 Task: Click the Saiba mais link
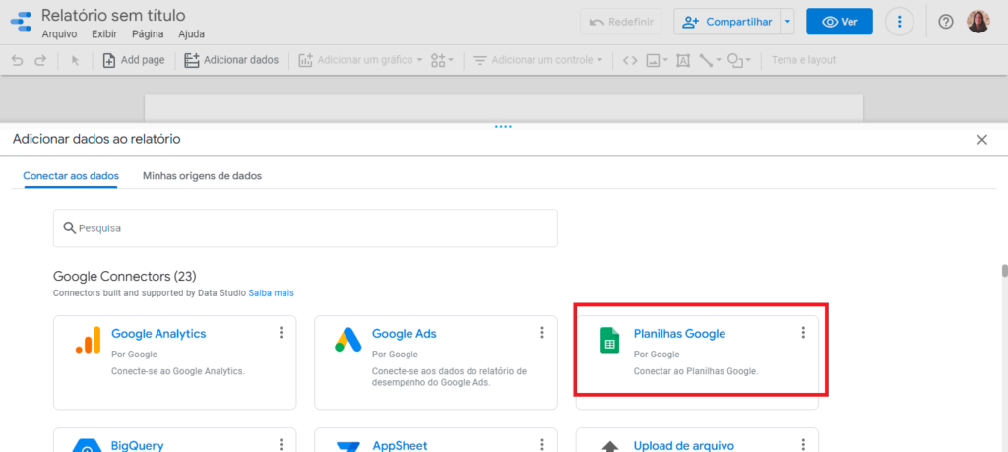point(272,292)
